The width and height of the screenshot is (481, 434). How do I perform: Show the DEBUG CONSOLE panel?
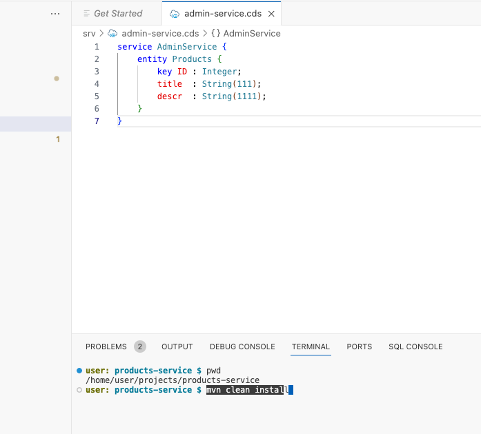pyautogui.click(x=242, y=347)
